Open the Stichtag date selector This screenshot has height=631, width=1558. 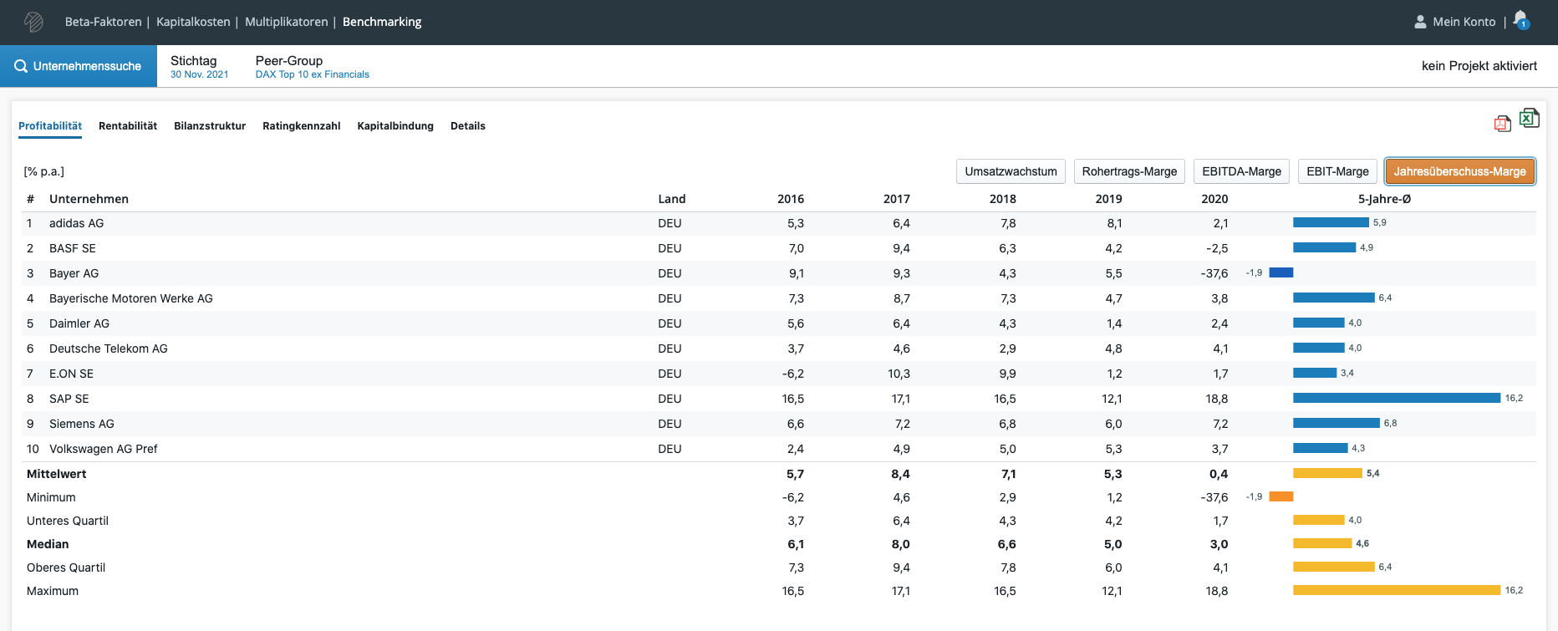(x=199, y=67)
